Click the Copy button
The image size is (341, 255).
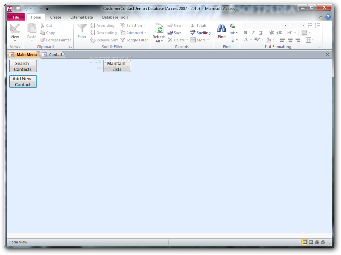[47, 33]
